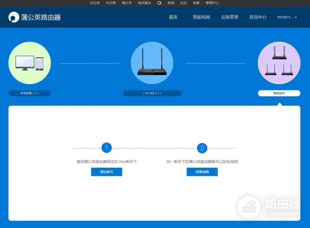Click the 绑定帐号 button
The height and width of the screenshot is (228, 310).
(106, 172)
